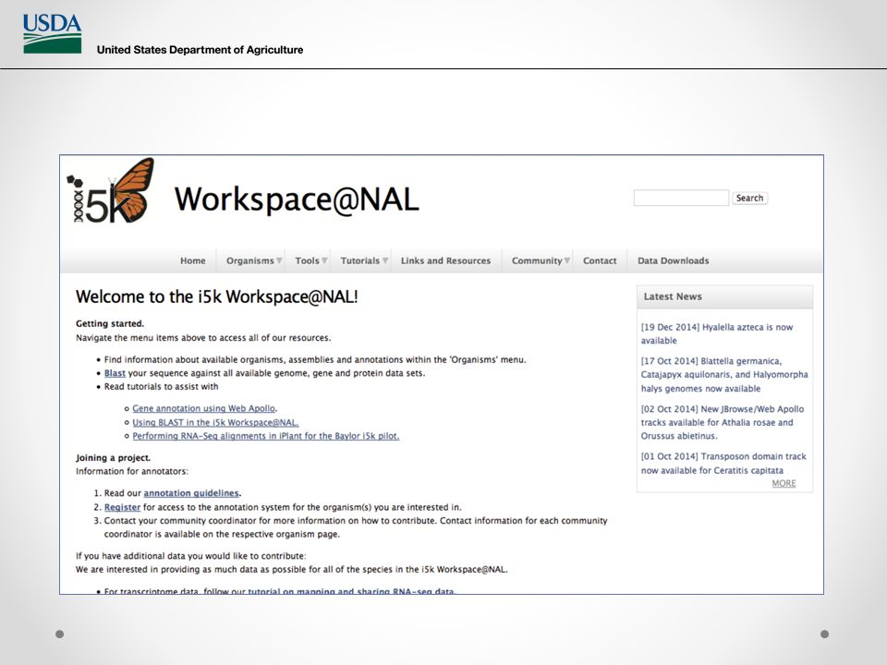Click the MORE link under Latest News
Screen dimensions: 887x665
(x=784, y=483)
